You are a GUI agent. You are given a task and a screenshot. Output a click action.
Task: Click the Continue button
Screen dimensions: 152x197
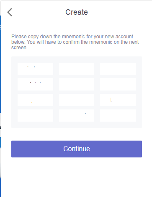77,149
